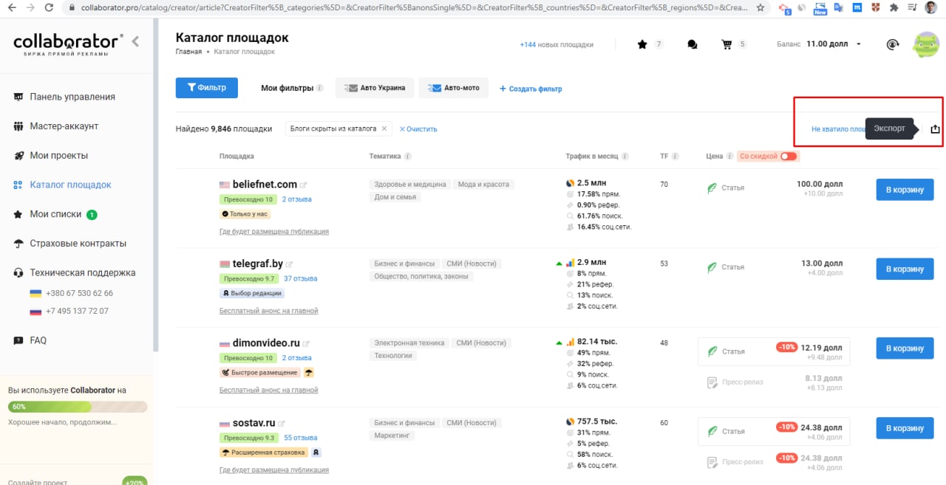Open Панель управления in the sidebar
This screenshot has width=946, height=485.
(72, 97)
